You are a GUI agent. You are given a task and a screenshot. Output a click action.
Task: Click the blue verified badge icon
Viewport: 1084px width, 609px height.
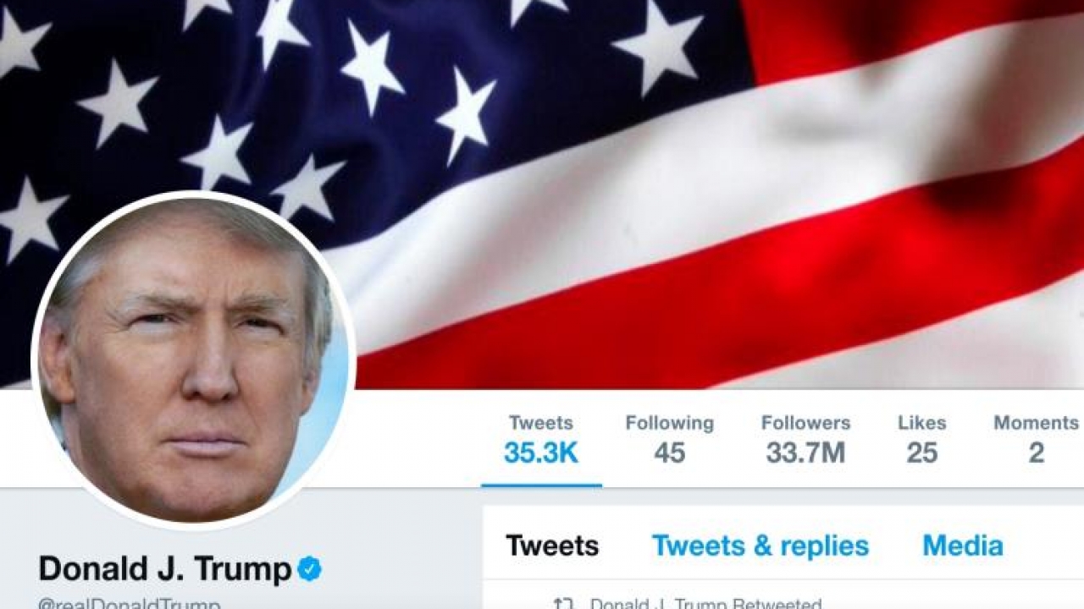click(x=310, y=569)
